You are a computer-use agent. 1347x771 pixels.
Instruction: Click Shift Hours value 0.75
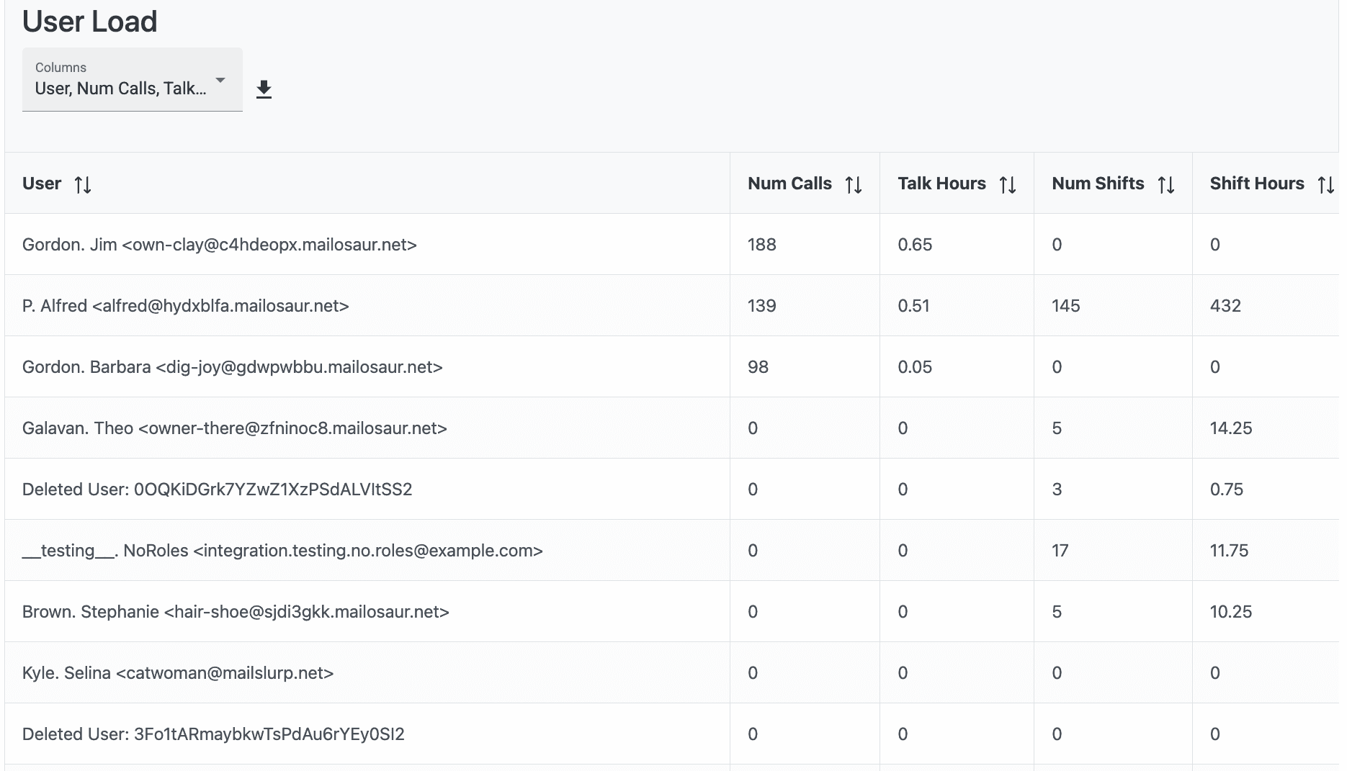tap(1227, 490)
